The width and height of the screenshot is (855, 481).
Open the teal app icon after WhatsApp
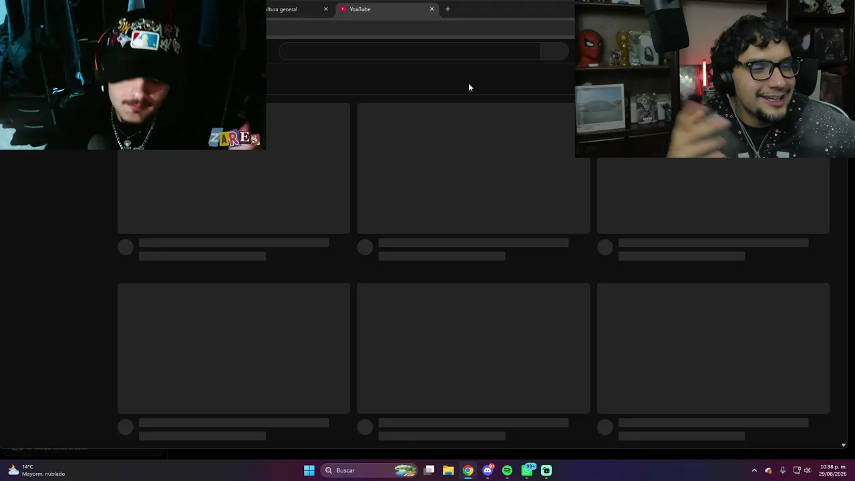546,470
